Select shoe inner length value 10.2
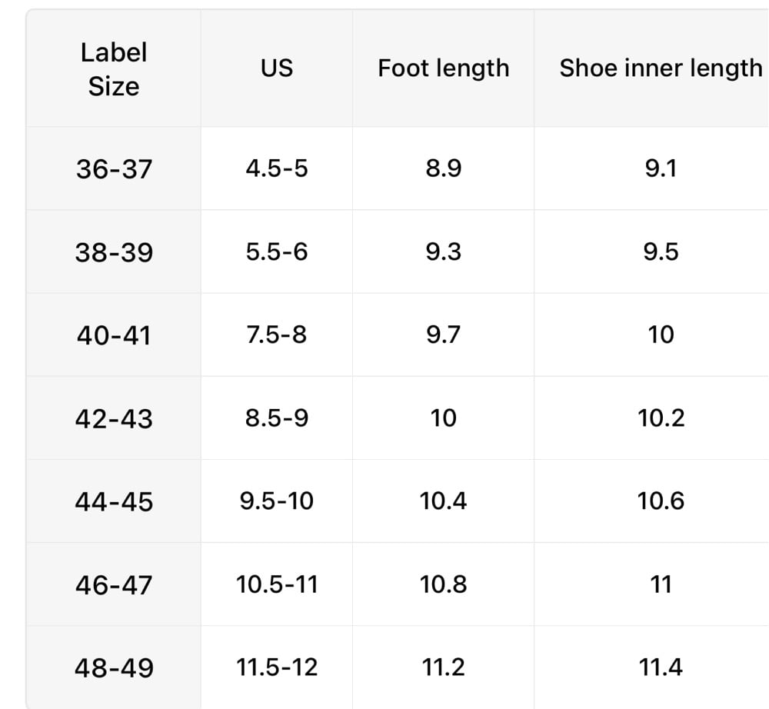Screen dimensions: 769x709 click(x=661, y=418)
